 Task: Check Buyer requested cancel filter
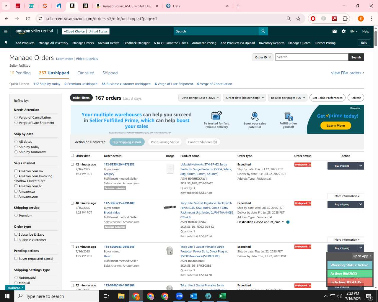16,259
